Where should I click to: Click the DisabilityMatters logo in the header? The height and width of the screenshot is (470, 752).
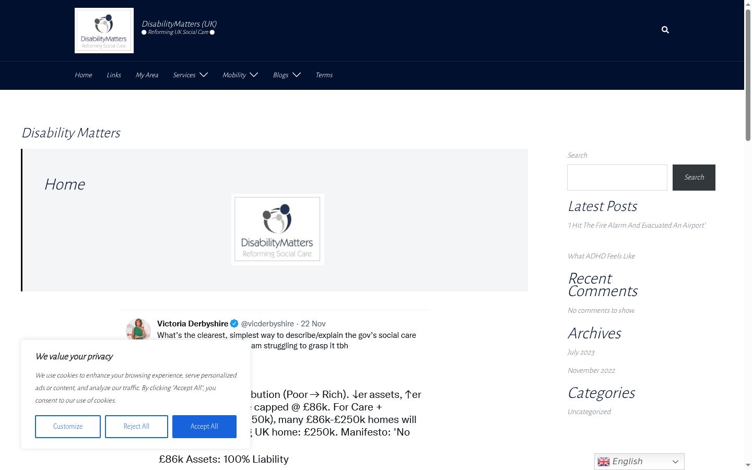pos(104,30)
